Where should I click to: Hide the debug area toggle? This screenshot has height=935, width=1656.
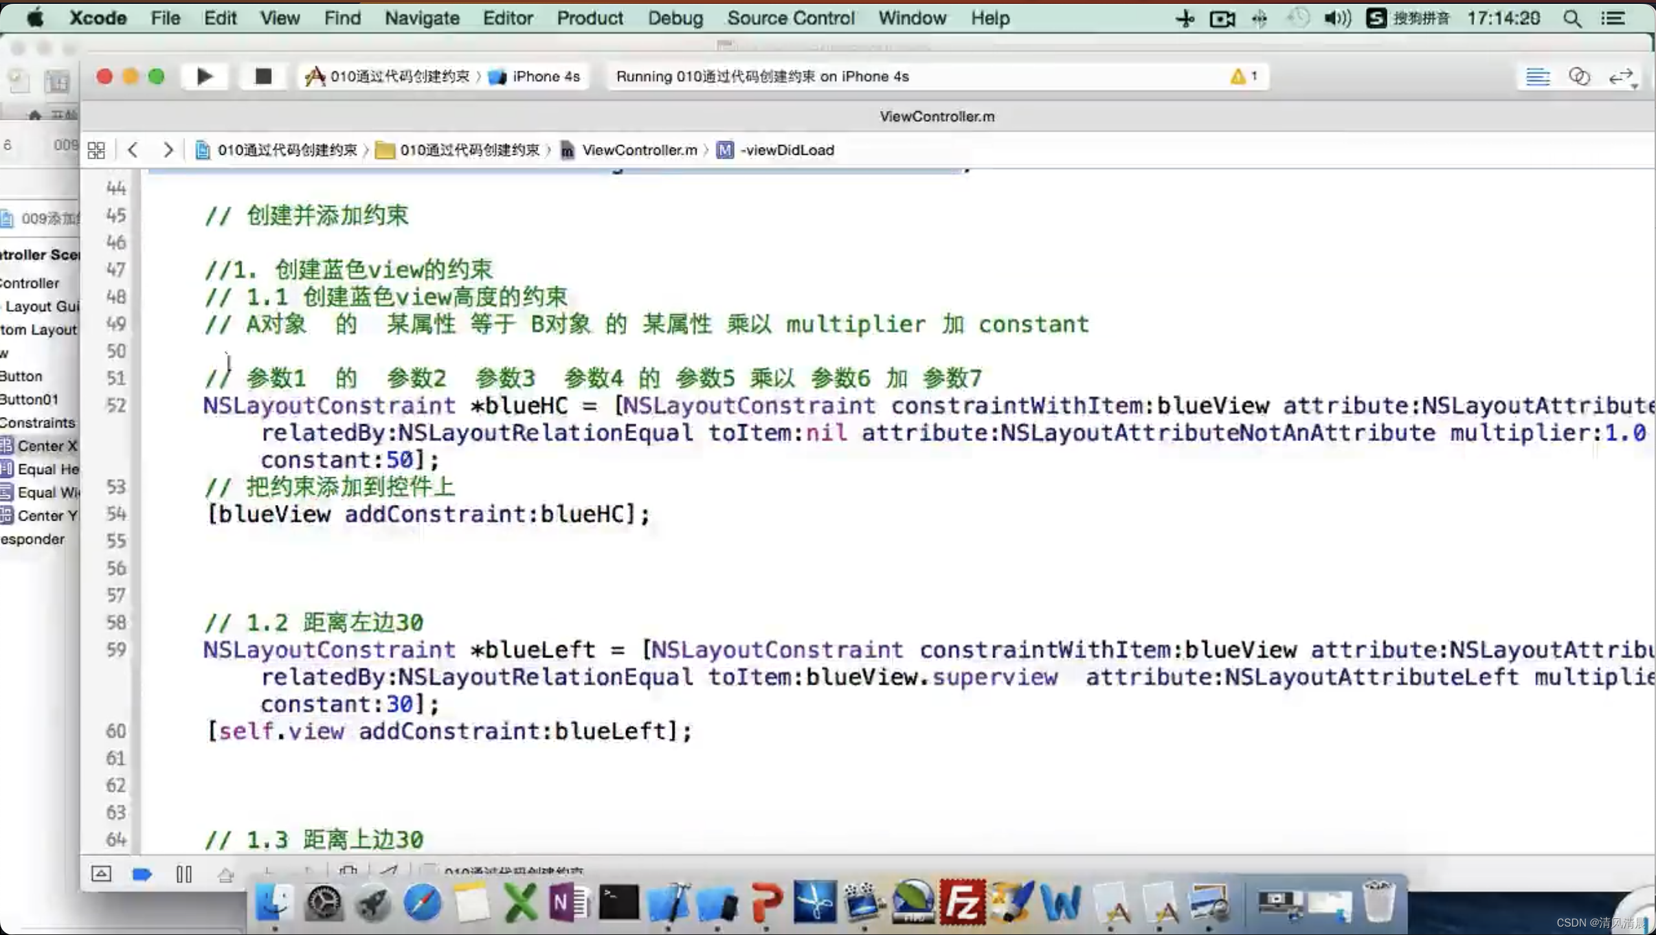pos(101,875)
